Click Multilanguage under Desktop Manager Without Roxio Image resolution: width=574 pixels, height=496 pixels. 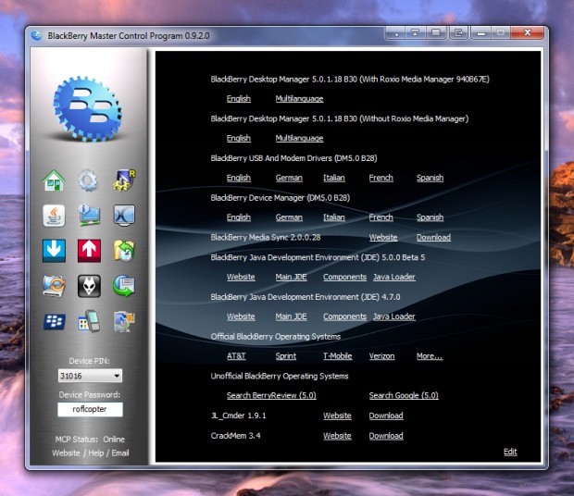[299, 138]
